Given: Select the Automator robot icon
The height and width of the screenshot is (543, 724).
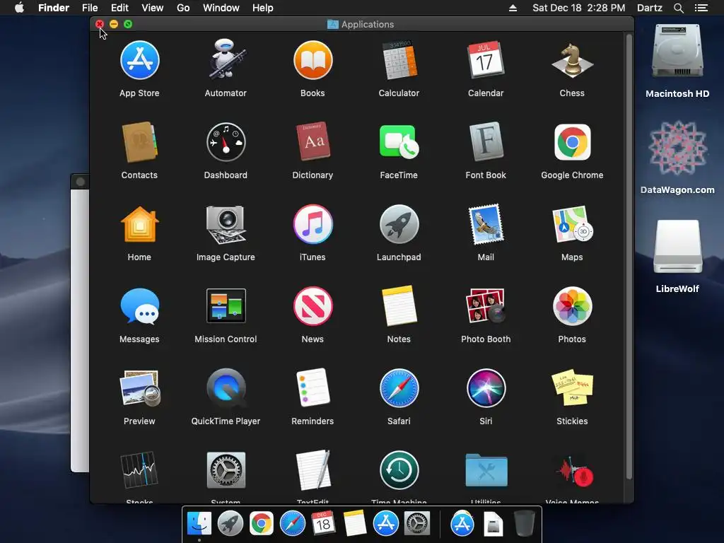Looking at the screenshot, I should [226, 61].
